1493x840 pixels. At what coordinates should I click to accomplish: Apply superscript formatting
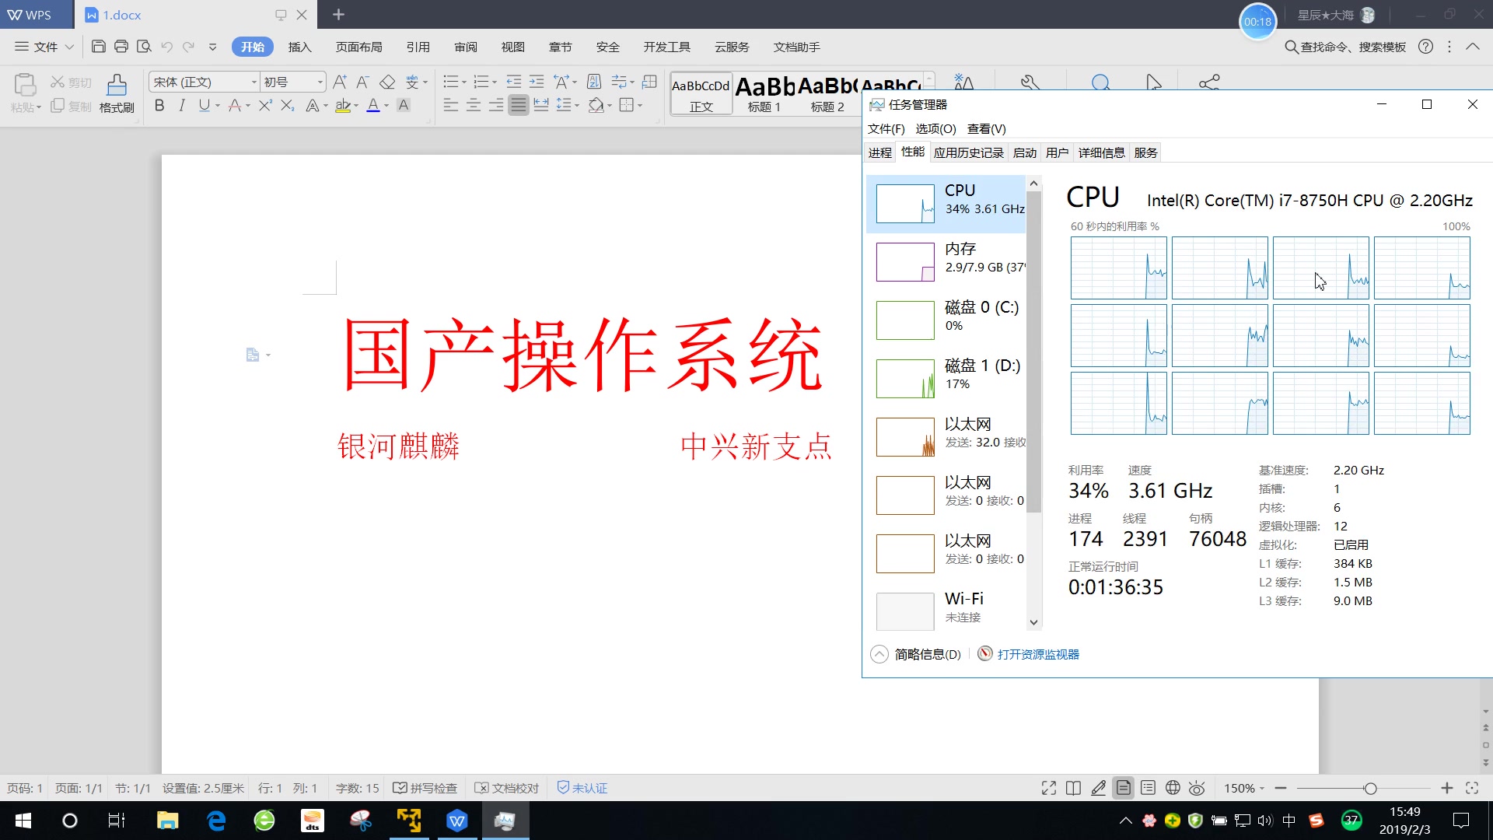pos(265,105)
